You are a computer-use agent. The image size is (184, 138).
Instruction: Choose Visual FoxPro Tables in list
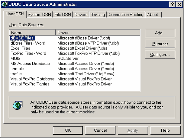tap(30, 84)
